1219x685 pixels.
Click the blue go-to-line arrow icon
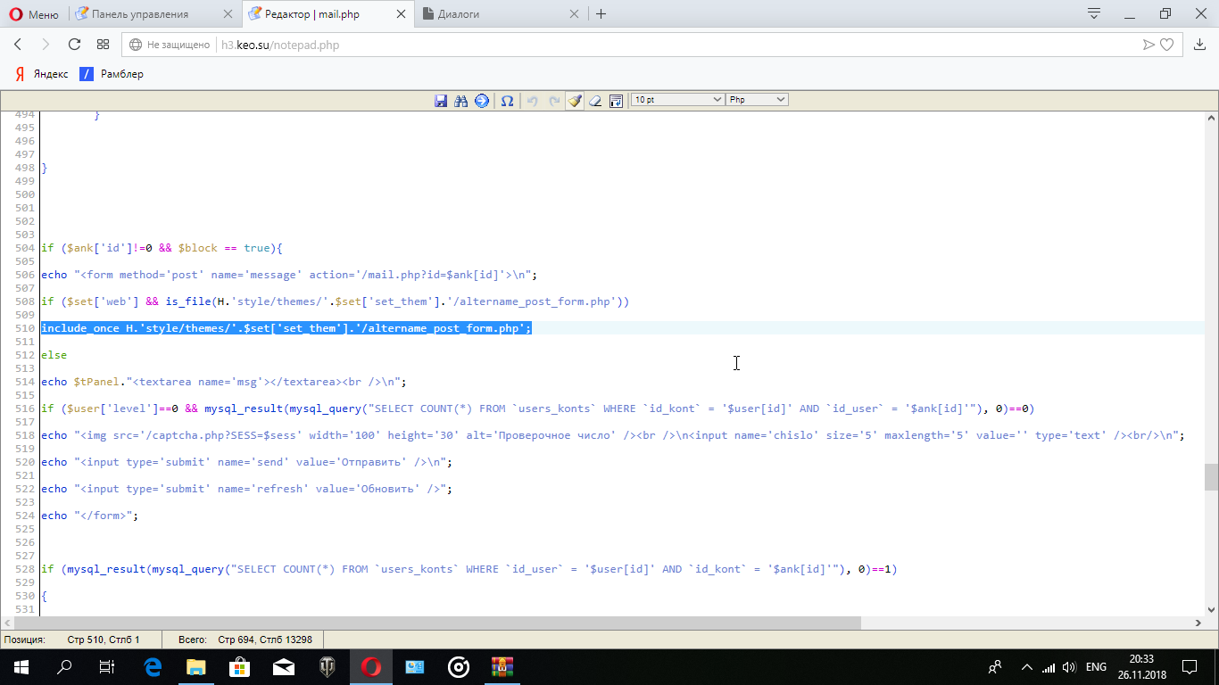(x=482, y=101)
